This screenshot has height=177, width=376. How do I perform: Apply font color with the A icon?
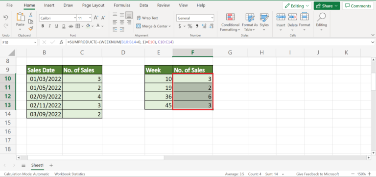click(98, 26)
